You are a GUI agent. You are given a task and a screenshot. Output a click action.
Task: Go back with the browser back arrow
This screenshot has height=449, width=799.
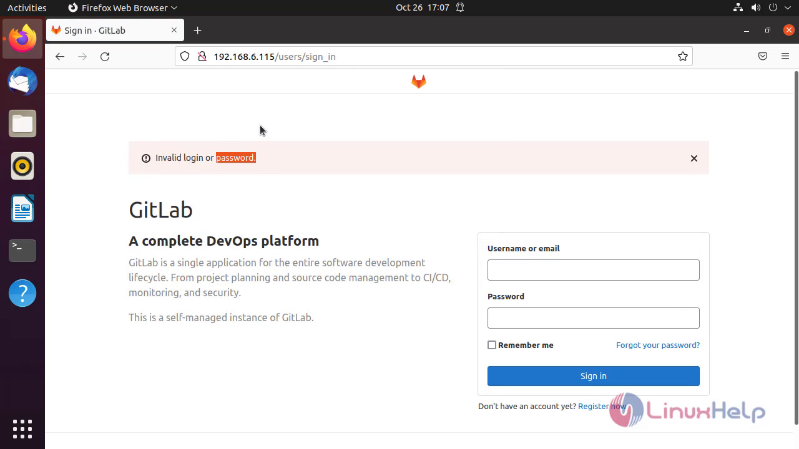point(60,56)
